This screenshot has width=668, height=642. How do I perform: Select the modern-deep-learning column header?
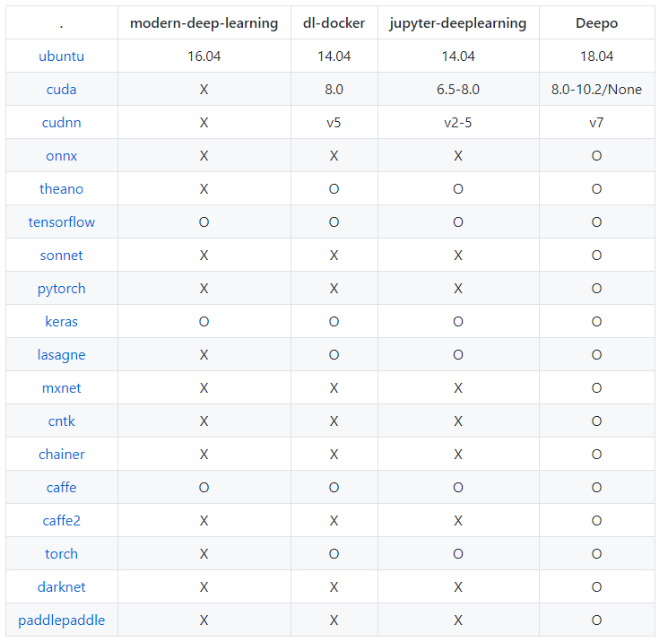204,23
